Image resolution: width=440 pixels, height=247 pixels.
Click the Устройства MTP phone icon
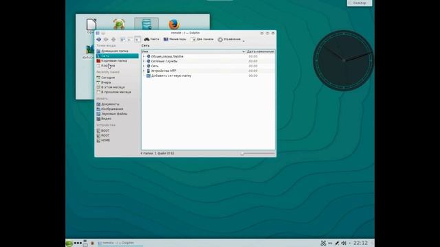pyautogui.click(x=148, y=71)
